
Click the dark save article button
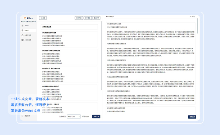(x=192, y=117)
